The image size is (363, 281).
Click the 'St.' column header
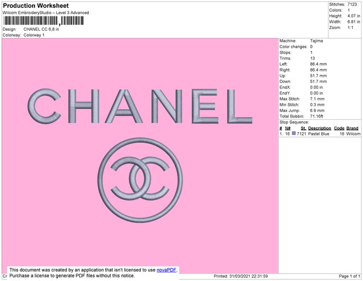[x=303, y=128]
